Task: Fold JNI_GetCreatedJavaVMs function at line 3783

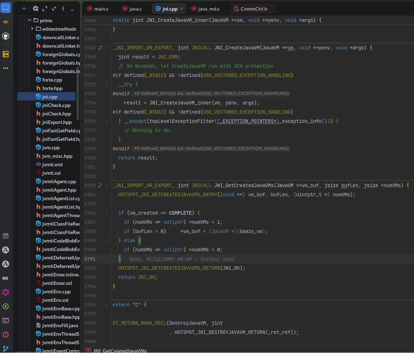Action: point(107,185)
